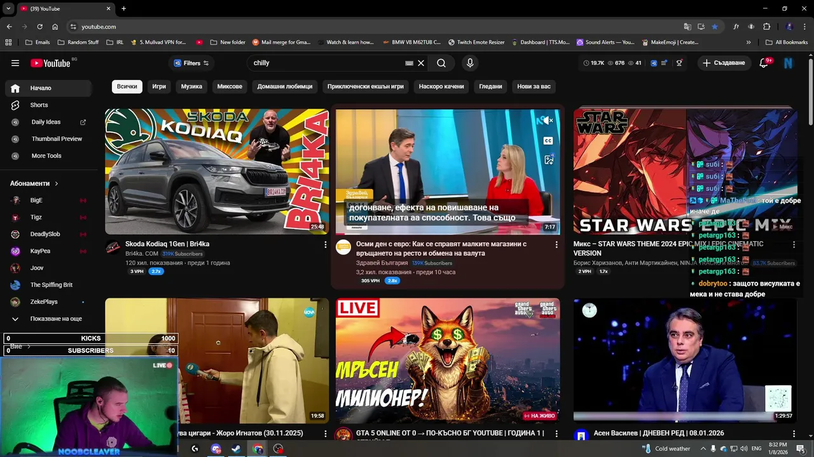This screenshot has width=814, height=457.
Task: Select the Наскоро качени filter chip
Action: click(441, 86)
